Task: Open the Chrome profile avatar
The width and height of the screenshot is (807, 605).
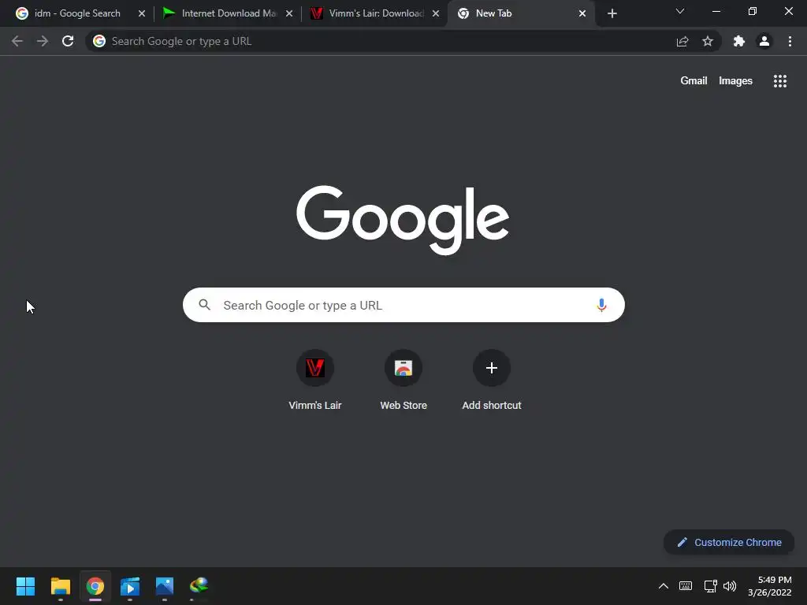Action: (764, 41)
